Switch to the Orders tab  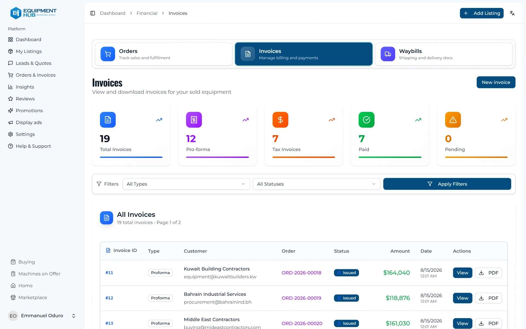point(164,54)
